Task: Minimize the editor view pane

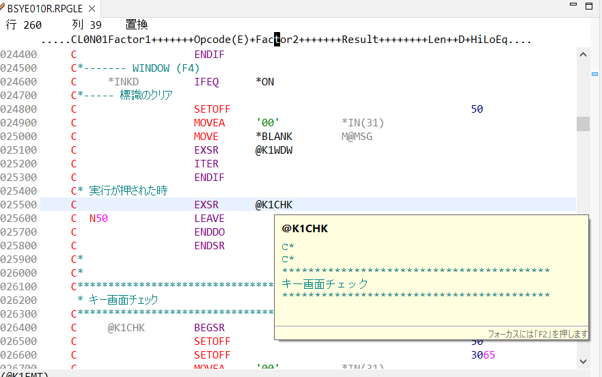Action: 573,5
